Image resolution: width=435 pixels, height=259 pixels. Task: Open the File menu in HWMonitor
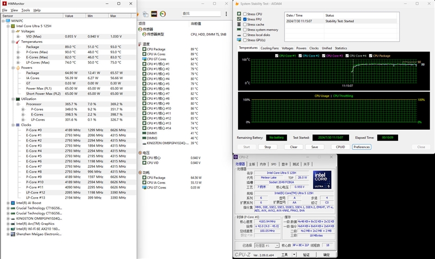coord(5,10)
